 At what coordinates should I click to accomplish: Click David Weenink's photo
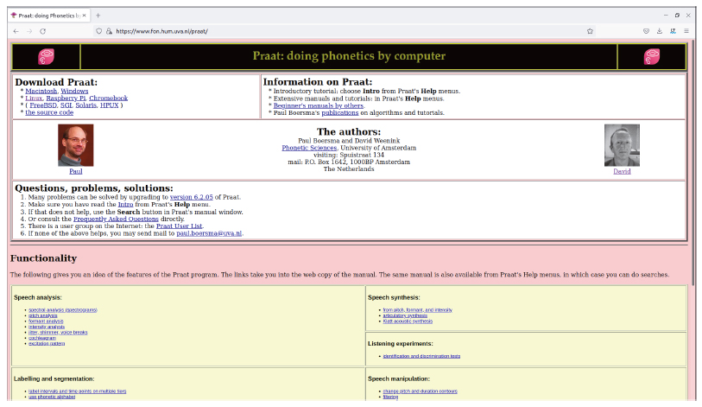click(622, 145)
